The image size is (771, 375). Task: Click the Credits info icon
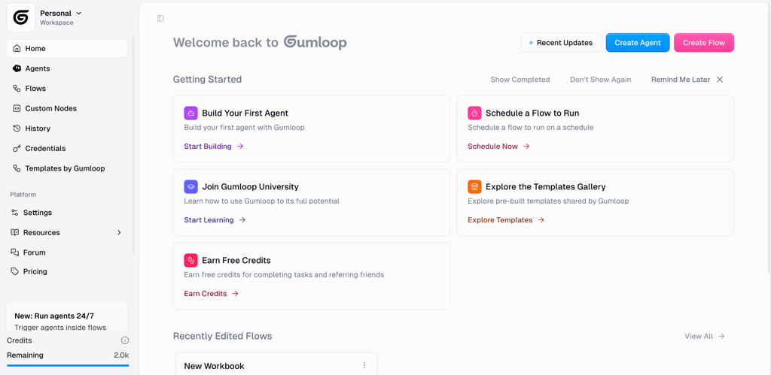tap(125, 340)
